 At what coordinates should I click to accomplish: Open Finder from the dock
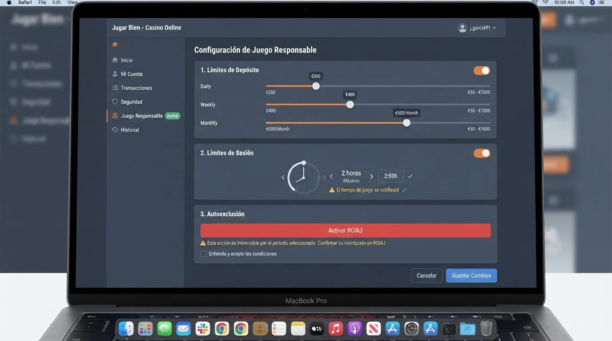pos(126,329)
